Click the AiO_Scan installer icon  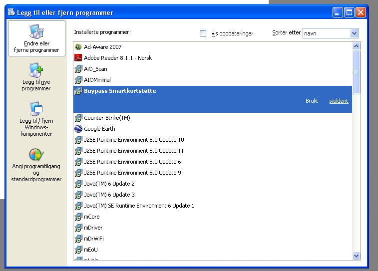click(x=78, y=69)
